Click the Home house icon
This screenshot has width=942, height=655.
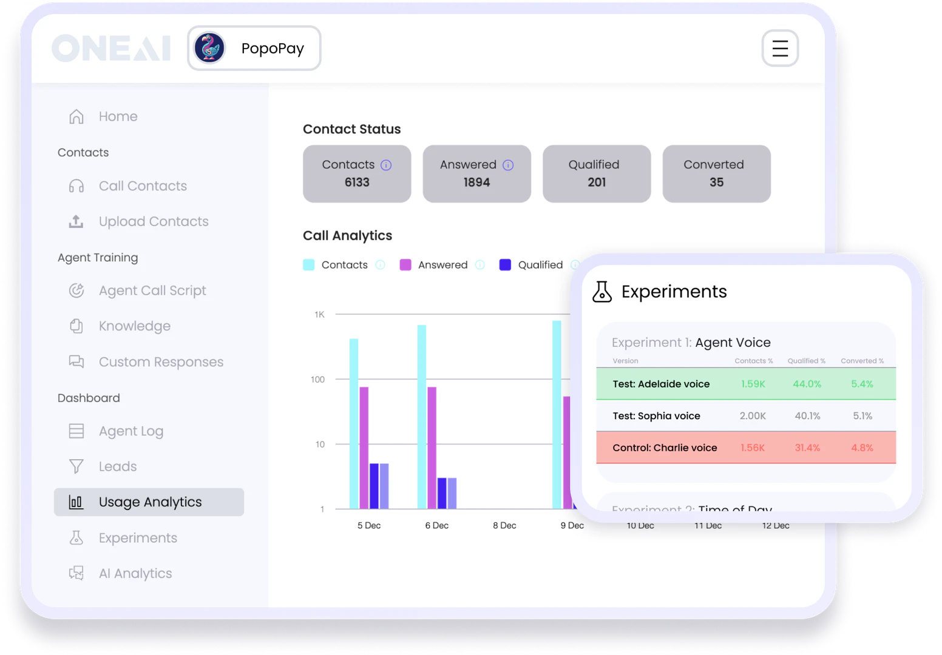pyautogui.click(x=76, y=116)
